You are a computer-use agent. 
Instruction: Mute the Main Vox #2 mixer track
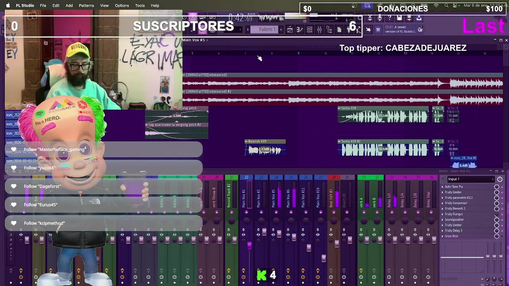point(246,212)
